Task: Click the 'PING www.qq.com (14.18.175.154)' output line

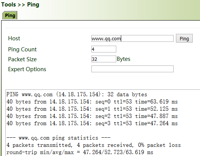Action: pyautogui.click(x=76, y=94)
